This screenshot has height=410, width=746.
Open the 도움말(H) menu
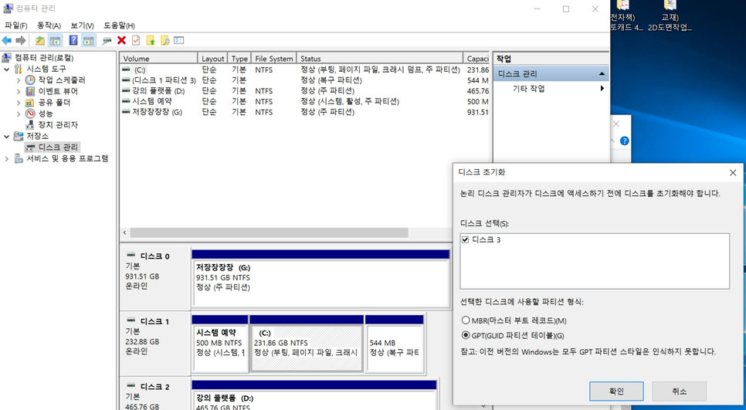[x=119, y=25]
